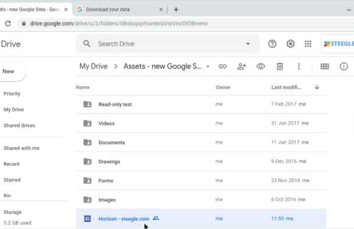
Task: Close the new Google Sites tab
Action: (66, 10)
